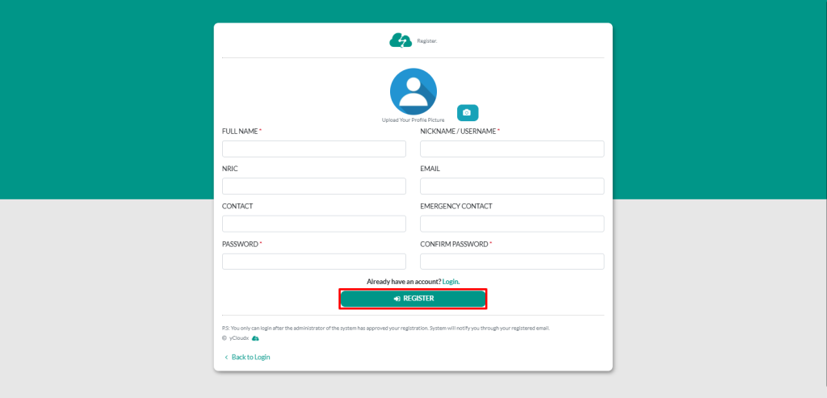827x398 pixels.
Task: Click the CONFIRM PASSWORD label
Action: pyautogui.click(x=454, y=244)
